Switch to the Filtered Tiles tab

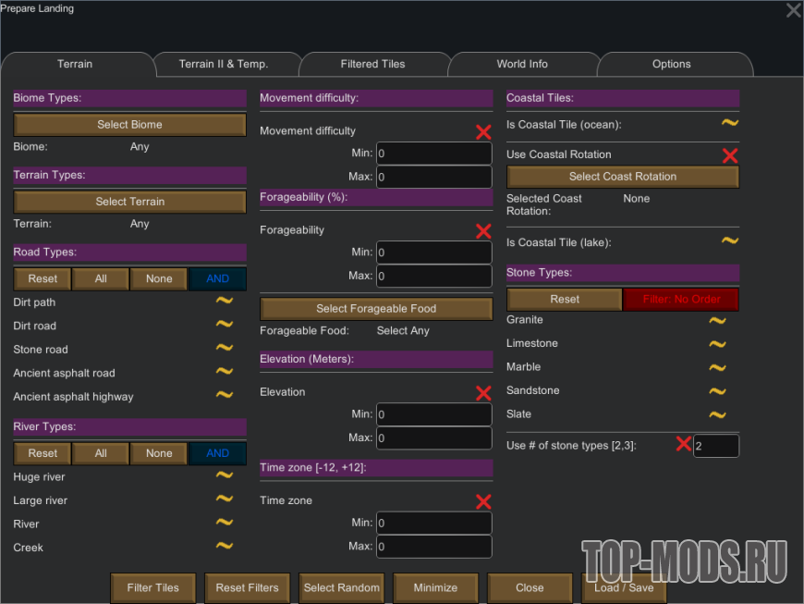[372, 65]
